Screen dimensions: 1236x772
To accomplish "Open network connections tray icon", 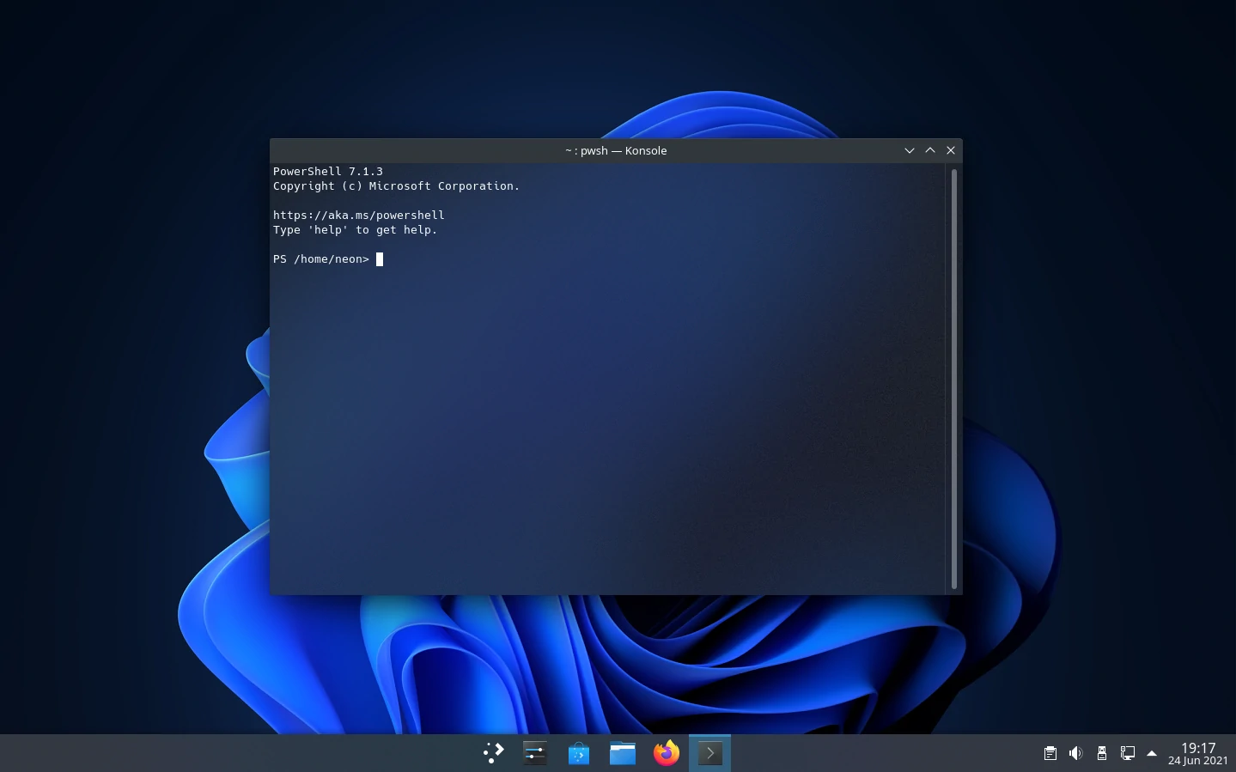I will click(1128, 753).
